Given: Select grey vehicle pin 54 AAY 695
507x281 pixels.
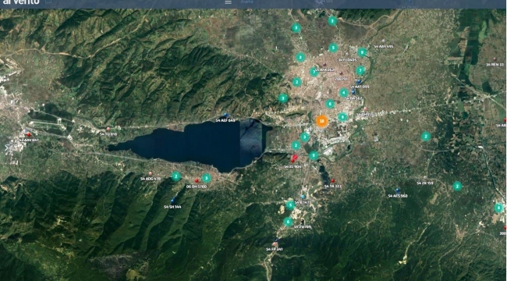Looking at the screenshot, I should pyautogui.click(x=383, y=41).
